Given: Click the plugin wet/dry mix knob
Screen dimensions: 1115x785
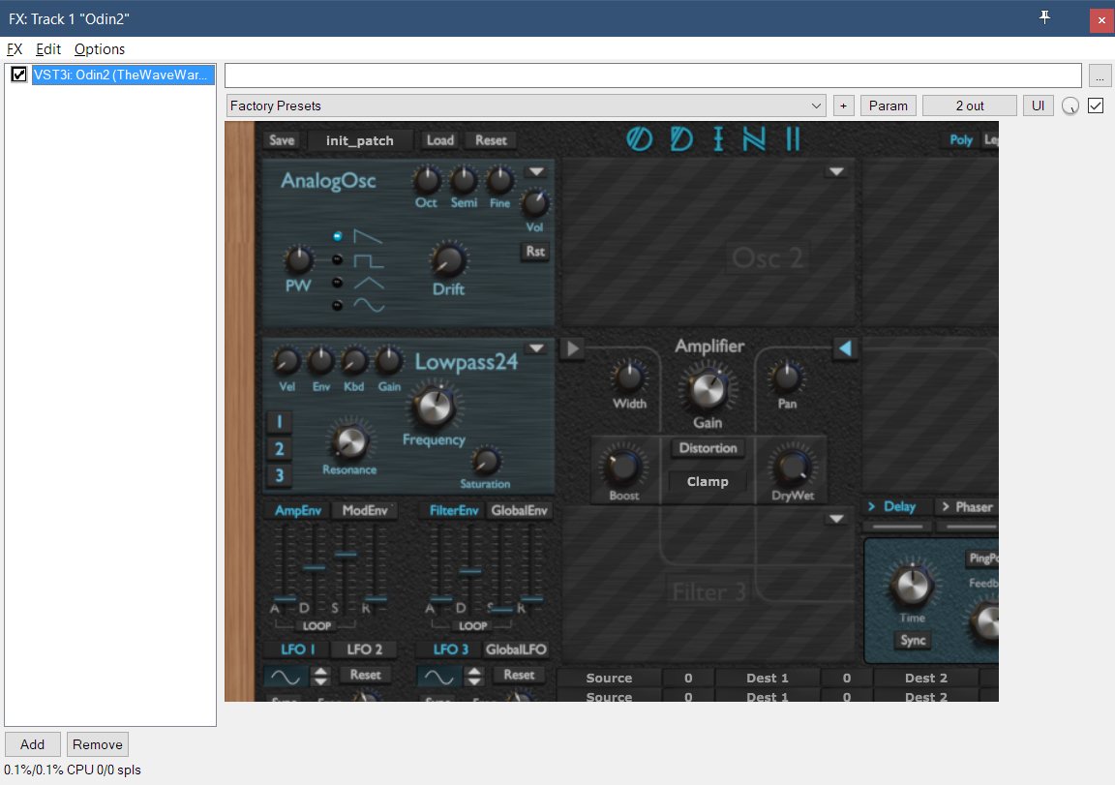Looking at the screenshot, I should tap(1070, 106).
